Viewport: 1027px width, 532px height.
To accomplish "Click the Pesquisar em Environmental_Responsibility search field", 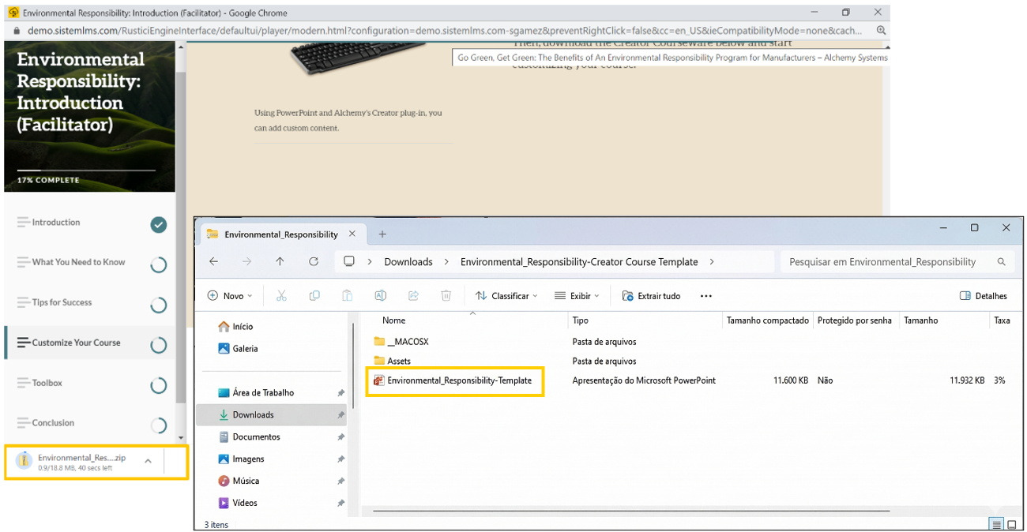I will click(x=889, y=262).
